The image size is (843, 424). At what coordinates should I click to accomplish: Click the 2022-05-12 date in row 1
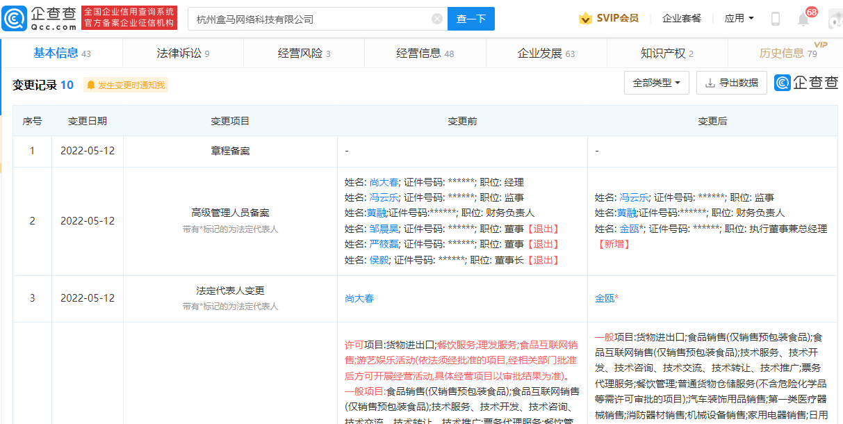(88, 151)
